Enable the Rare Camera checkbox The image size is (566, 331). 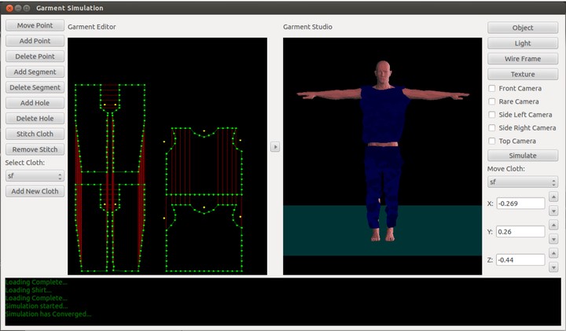[491, 101]
